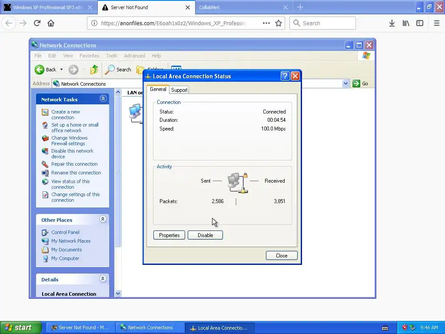
Task: Open Firefox downloads panel
Action: [392, 23]
